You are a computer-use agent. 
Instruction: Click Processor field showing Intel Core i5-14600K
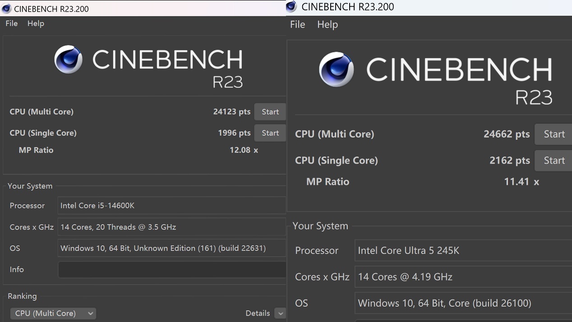(x=172, y=206)
